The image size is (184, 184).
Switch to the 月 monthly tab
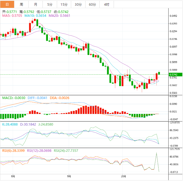coord(35,4)
